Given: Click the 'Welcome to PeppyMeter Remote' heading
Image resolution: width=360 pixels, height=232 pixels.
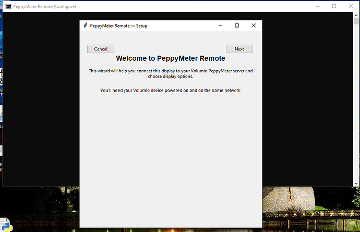Looking at the screenshot, I should pyautogui.click(x=170, y=59).
